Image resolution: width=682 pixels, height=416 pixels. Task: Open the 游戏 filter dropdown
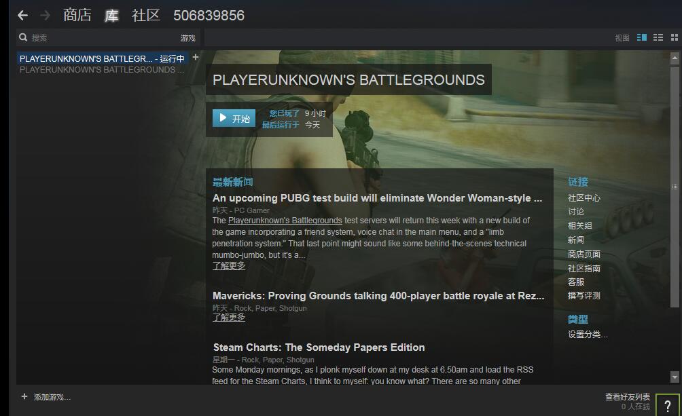pos(187,38)
